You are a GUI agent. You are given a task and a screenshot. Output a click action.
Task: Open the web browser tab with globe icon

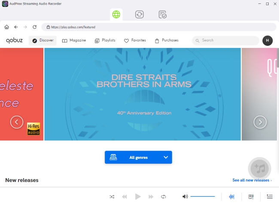pos(116,15)
